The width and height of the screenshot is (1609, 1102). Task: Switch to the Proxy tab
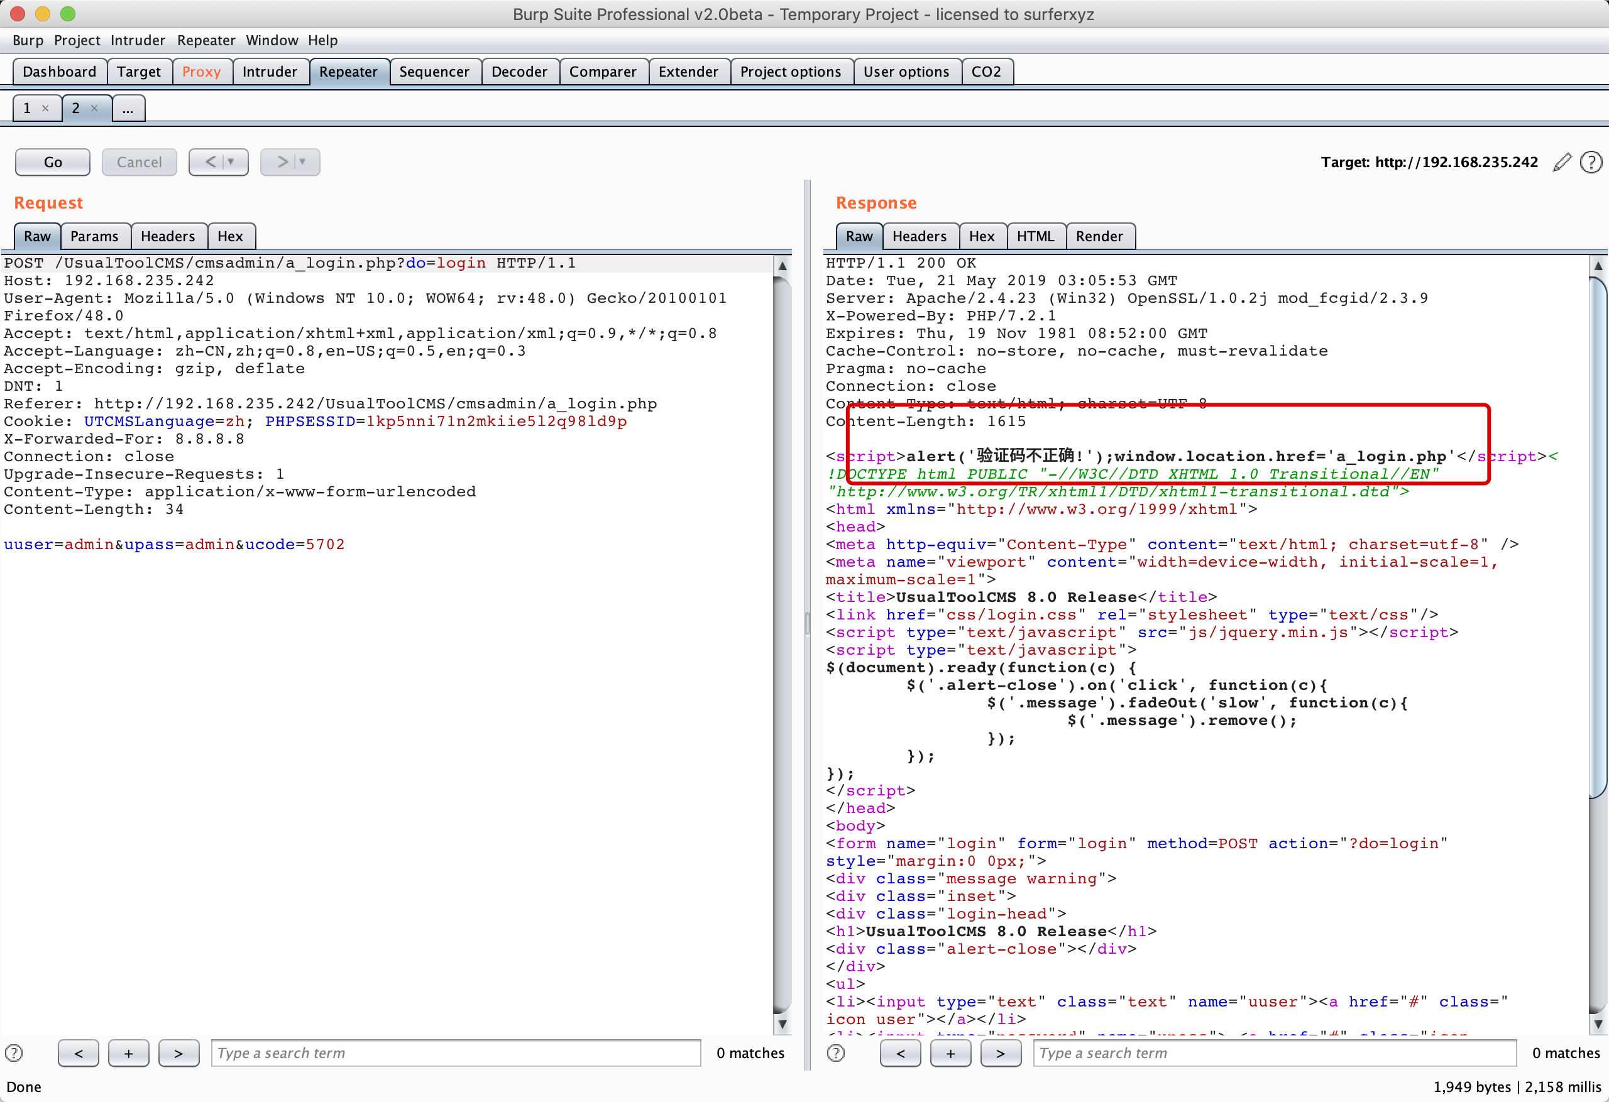202,72
